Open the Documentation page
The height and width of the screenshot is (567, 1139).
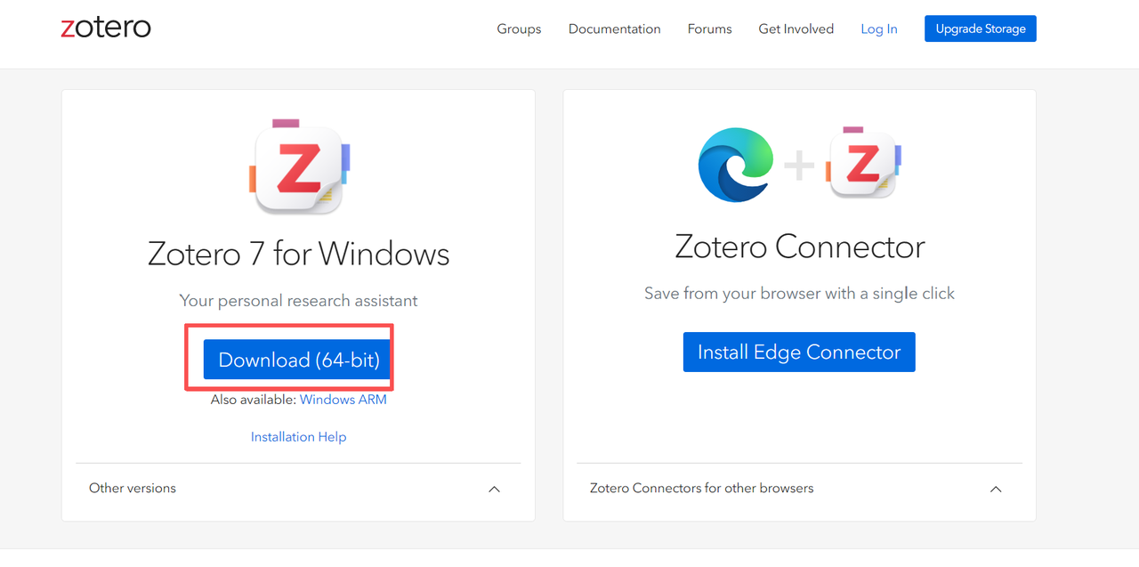615,28
